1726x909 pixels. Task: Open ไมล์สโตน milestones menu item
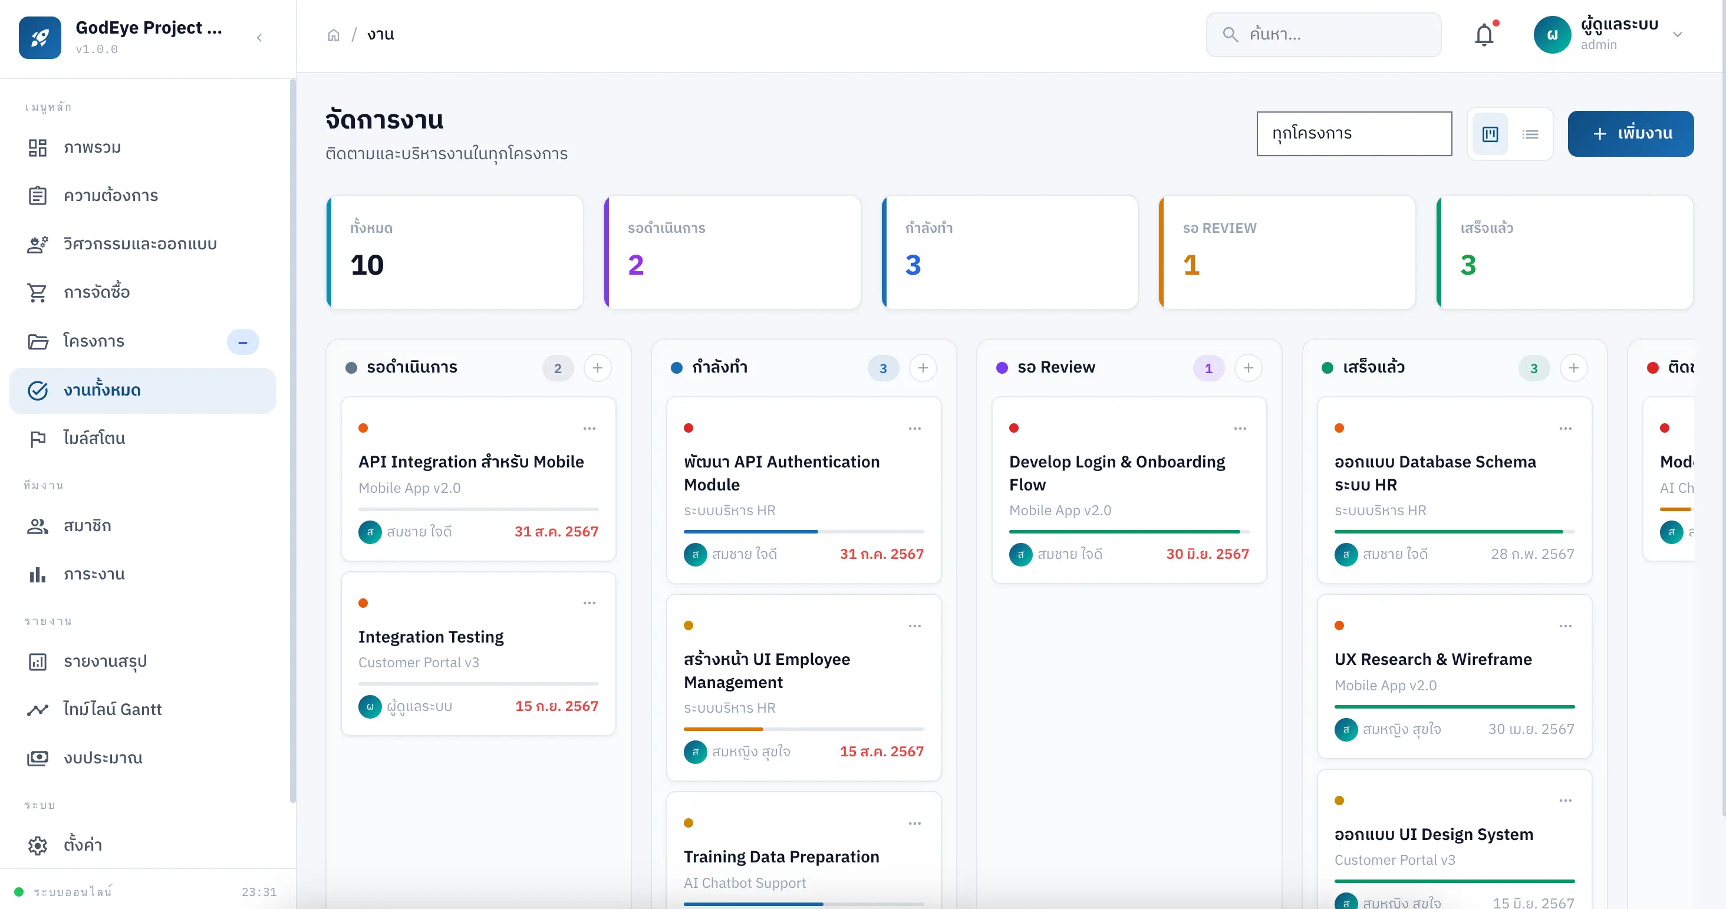(x=143, y=438)
